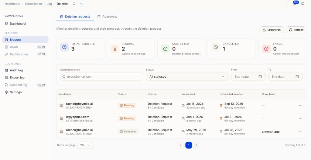Click the Completed checkmark icon
Viewport: 311px width, 160px height.
coord(165,49)
